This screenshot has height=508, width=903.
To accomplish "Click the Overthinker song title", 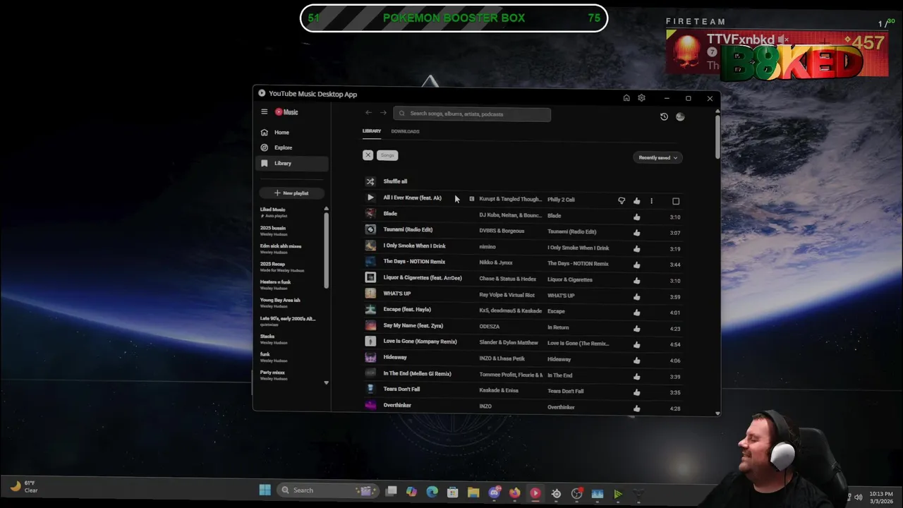I will click(x=397, y=405).
